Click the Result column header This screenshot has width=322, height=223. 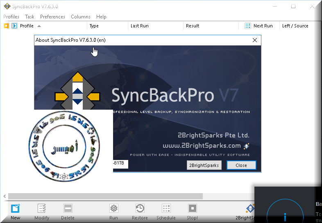tap(193, 26)
